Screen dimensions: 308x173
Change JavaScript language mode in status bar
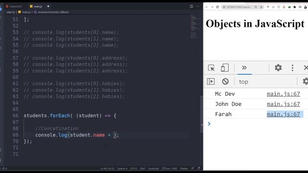[154, 168]
